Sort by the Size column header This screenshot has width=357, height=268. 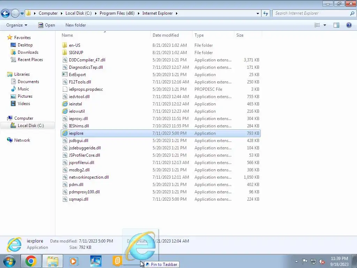coord(240,35)
